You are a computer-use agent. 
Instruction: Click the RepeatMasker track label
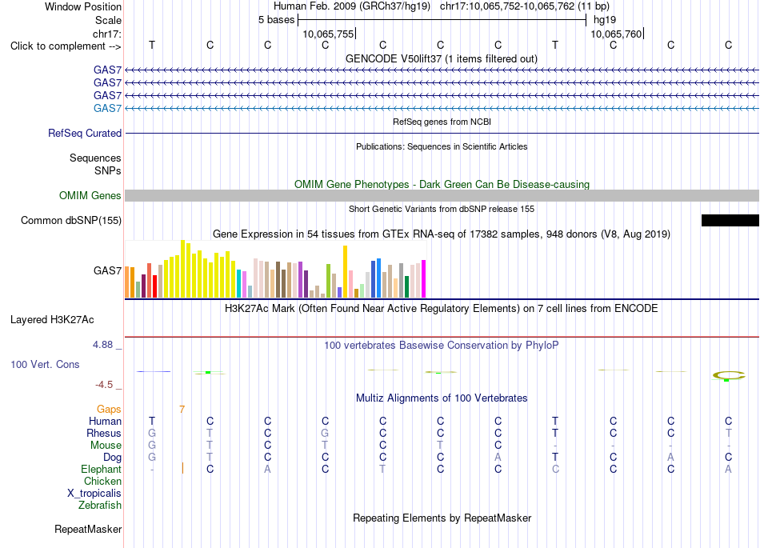click(x=88, y=529)
